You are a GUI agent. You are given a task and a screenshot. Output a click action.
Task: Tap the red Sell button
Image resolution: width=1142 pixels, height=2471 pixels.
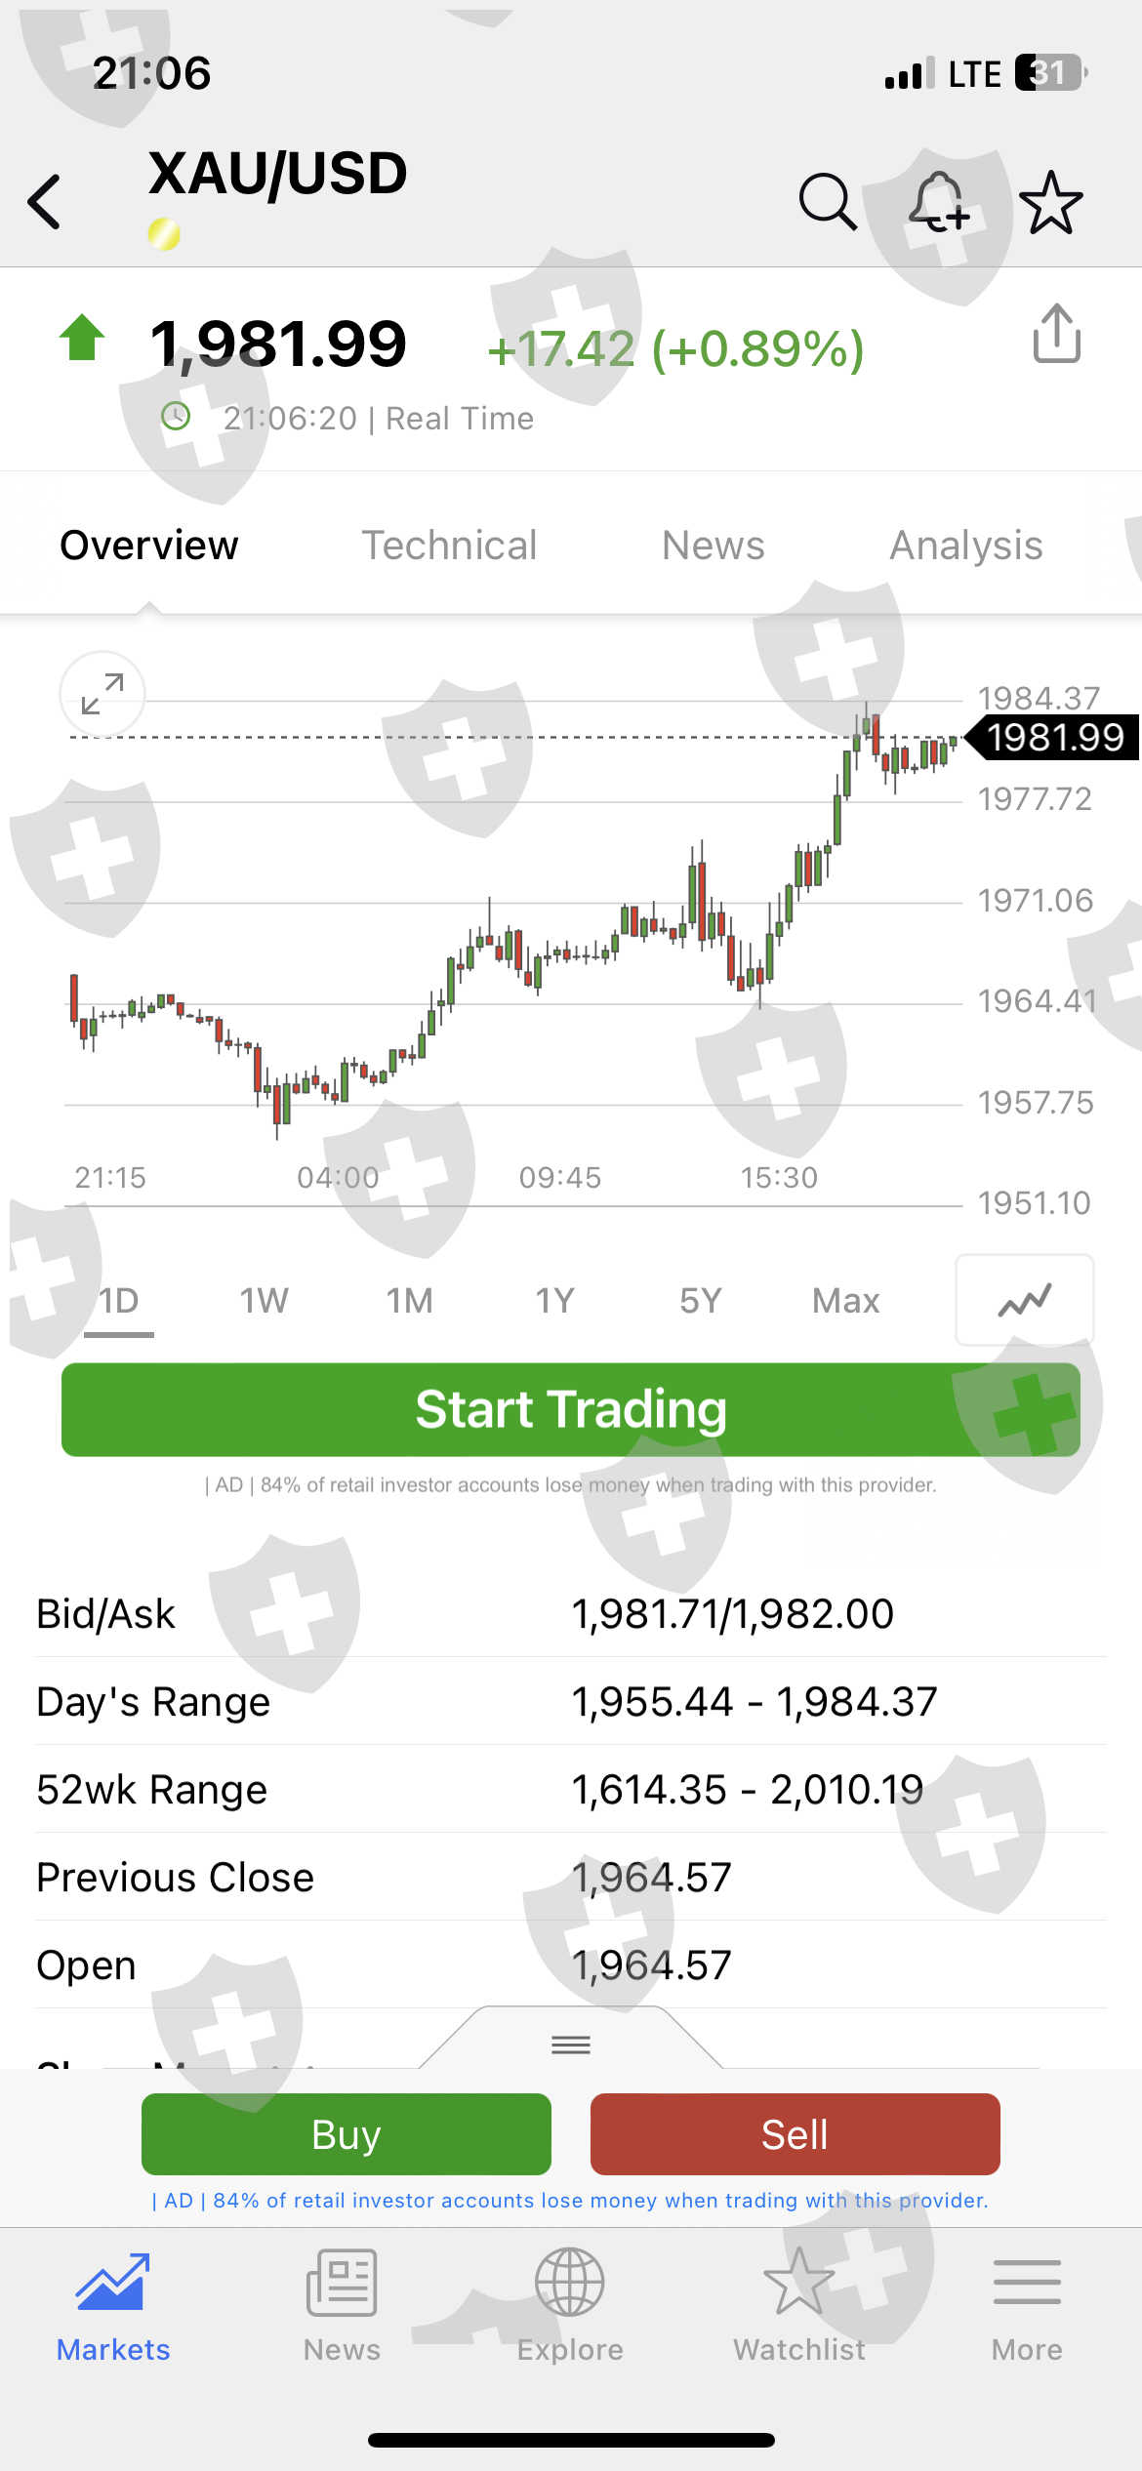click(x=795, y=2134)
